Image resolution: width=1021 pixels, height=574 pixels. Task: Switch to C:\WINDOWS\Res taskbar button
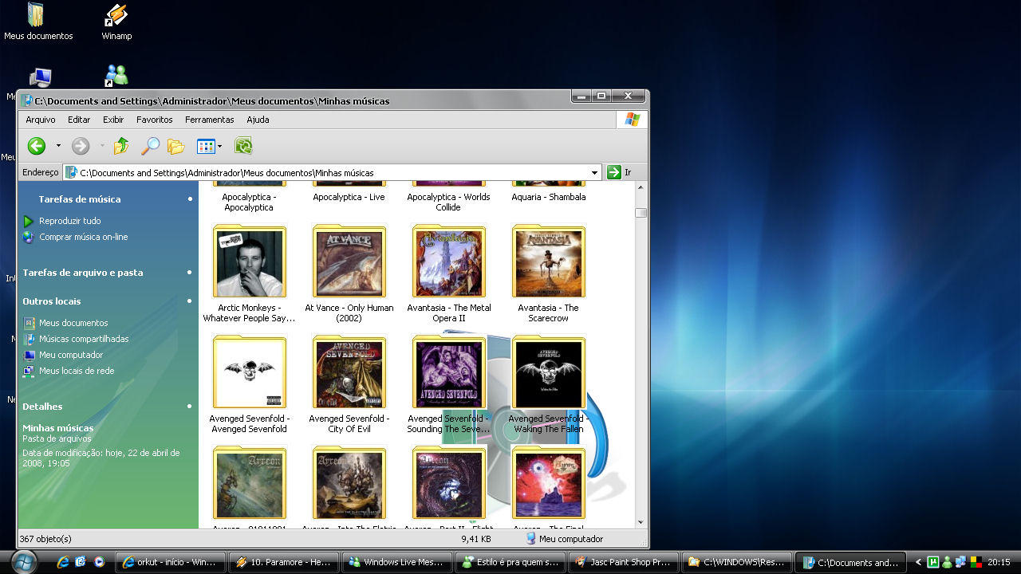point(738,562)
